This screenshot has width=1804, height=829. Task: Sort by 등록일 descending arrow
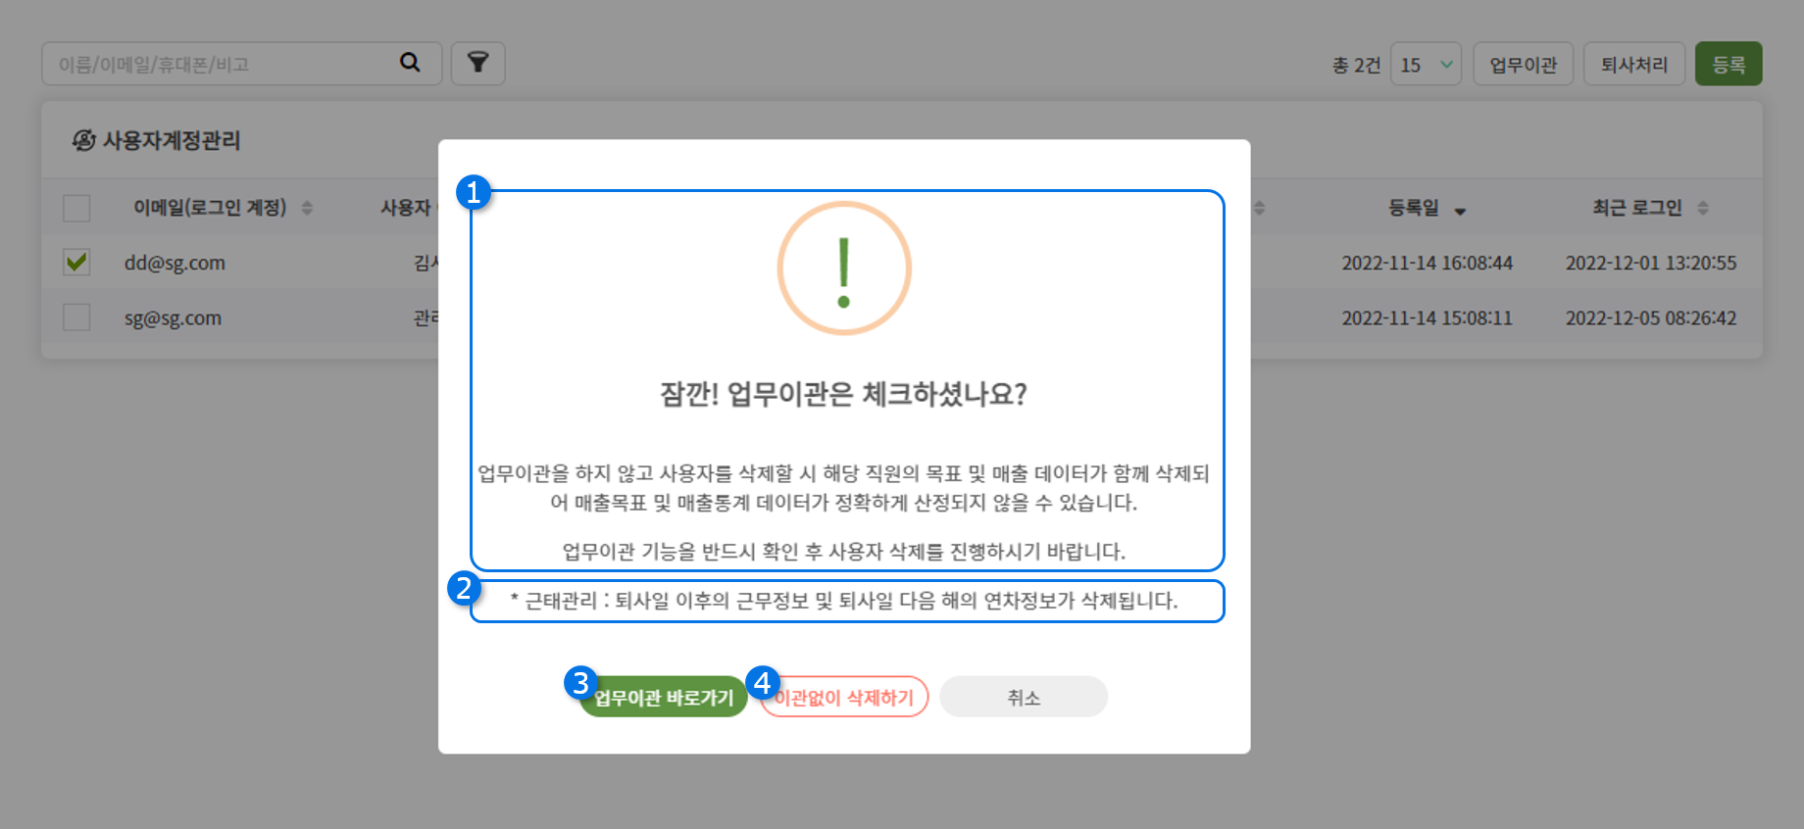tap(1460, 211)
